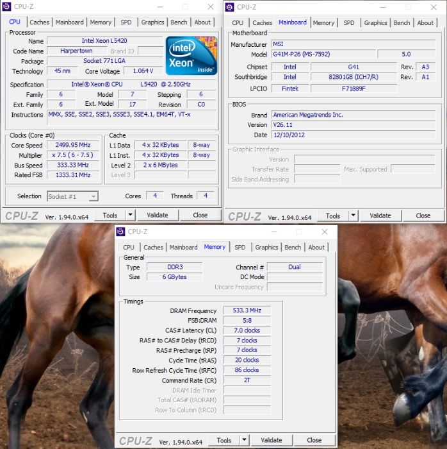Click the G41M-P26 (MS-7592) model field

point(323,54)
